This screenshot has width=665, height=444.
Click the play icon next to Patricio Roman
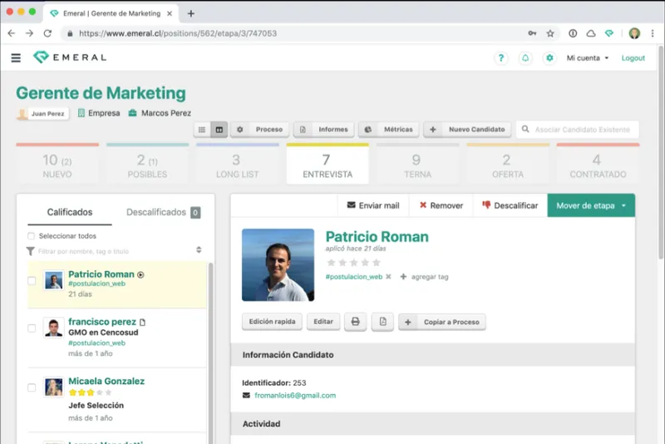point(140,274)
